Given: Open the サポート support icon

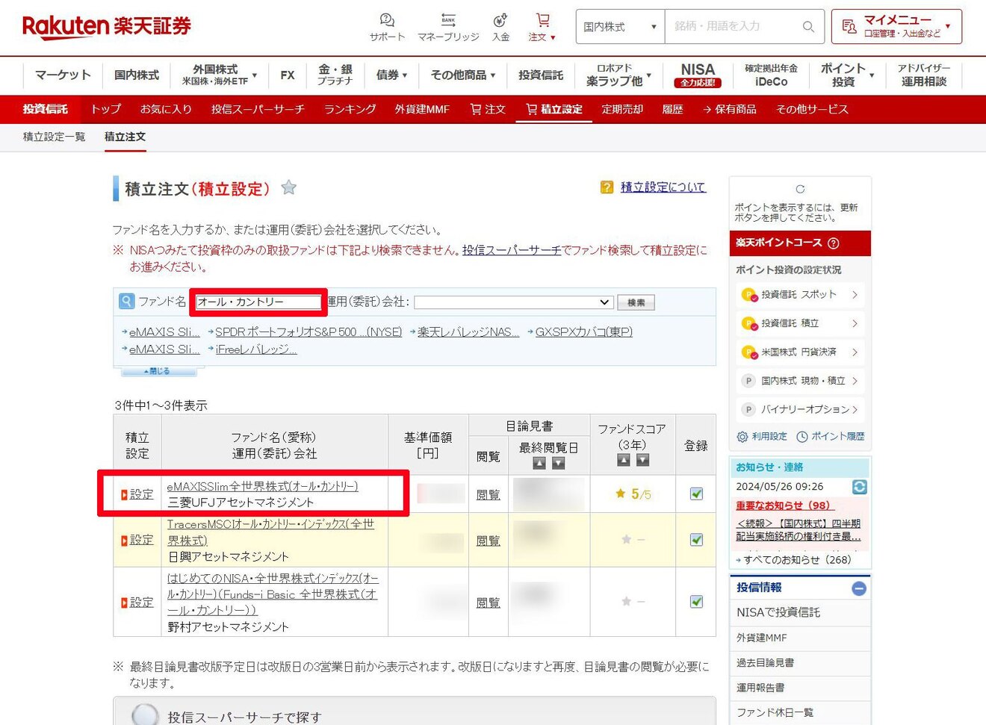Looking at the screenshot, I should click(x=387, y=27).
